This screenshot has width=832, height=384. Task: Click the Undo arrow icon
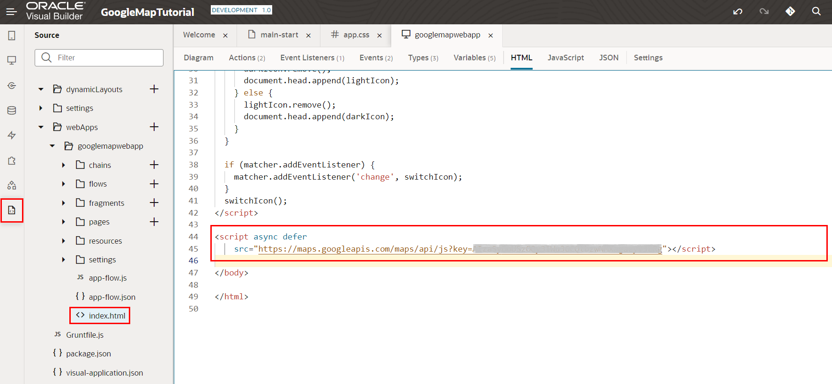(738, 12)
